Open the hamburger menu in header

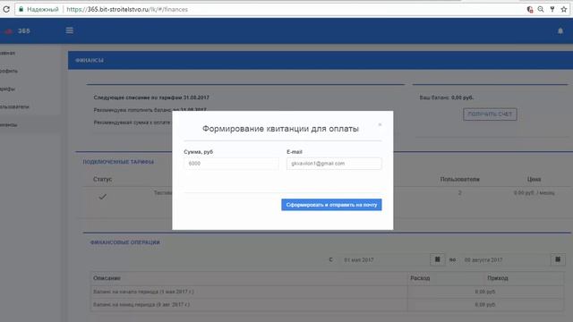tap(70, 30)
